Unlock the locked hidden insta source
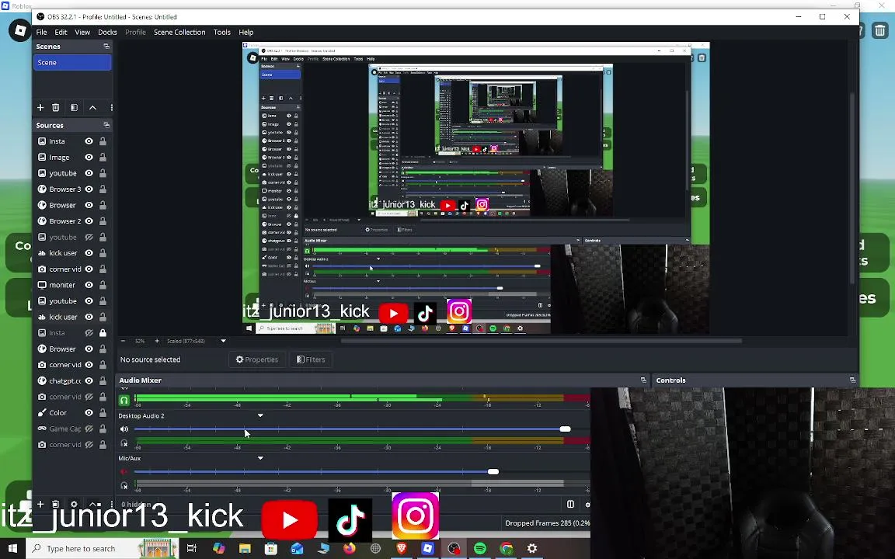Viewport: 895px width, 559px height. click(x=103, y=332)
